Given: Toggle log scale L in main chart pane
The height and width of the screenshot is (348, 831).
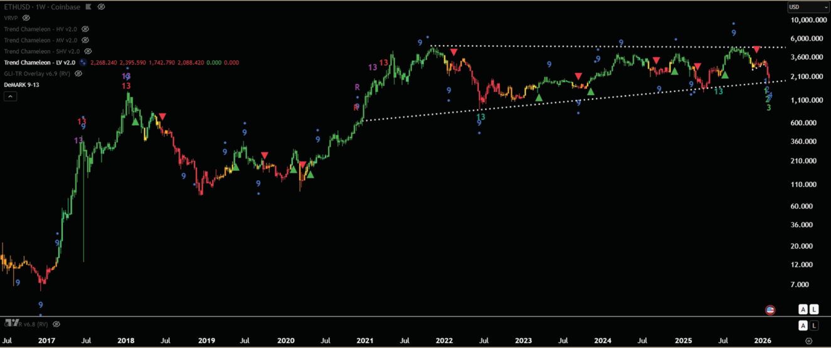Looking at the screenshot, I should (813, 309).
